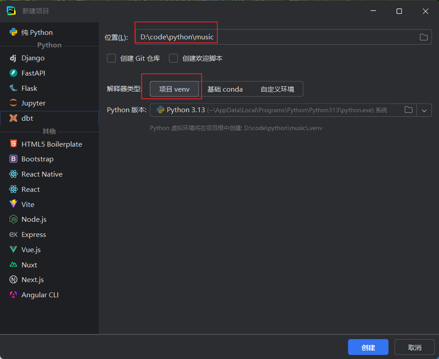Click the PyCharm logo in title bar
This screenshot has width=439, height=359.
[11, 11]
